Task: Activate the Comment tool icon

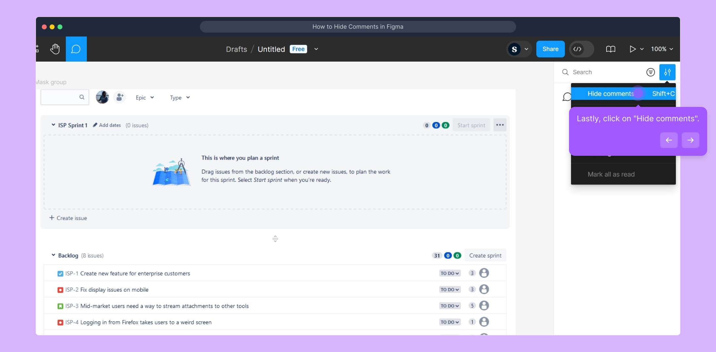Action: pyautogui.click(x=76, y=49)
